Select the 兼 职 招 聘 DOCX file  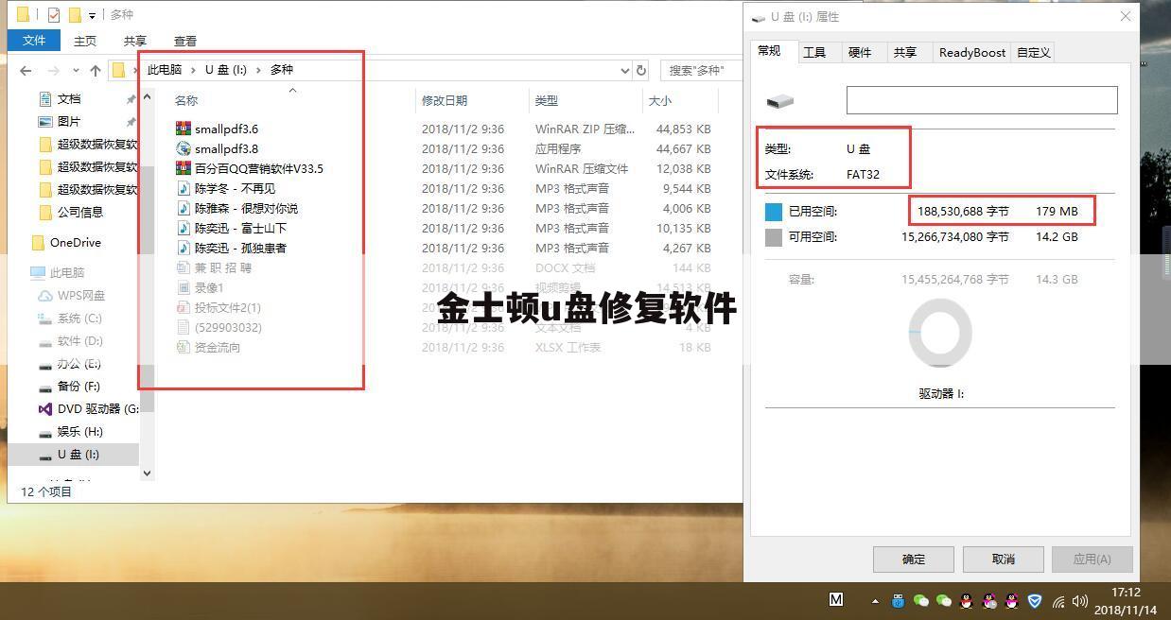[x=223, y=267]
